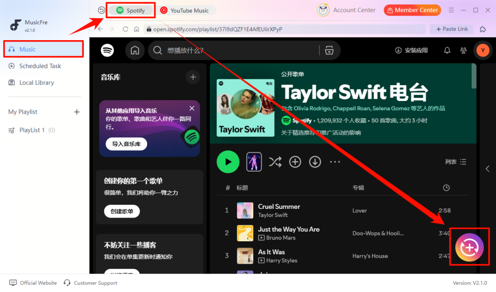The width and height of the screenshot is (496, 292).
Task: Select Music in the sidebar
Action: coord(44,49)
